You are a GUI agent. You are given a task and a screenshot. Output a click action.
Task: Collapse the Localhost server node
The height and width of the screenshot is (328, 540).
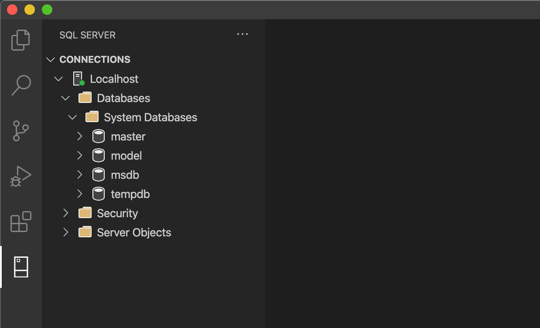click(x=58, y=79)
